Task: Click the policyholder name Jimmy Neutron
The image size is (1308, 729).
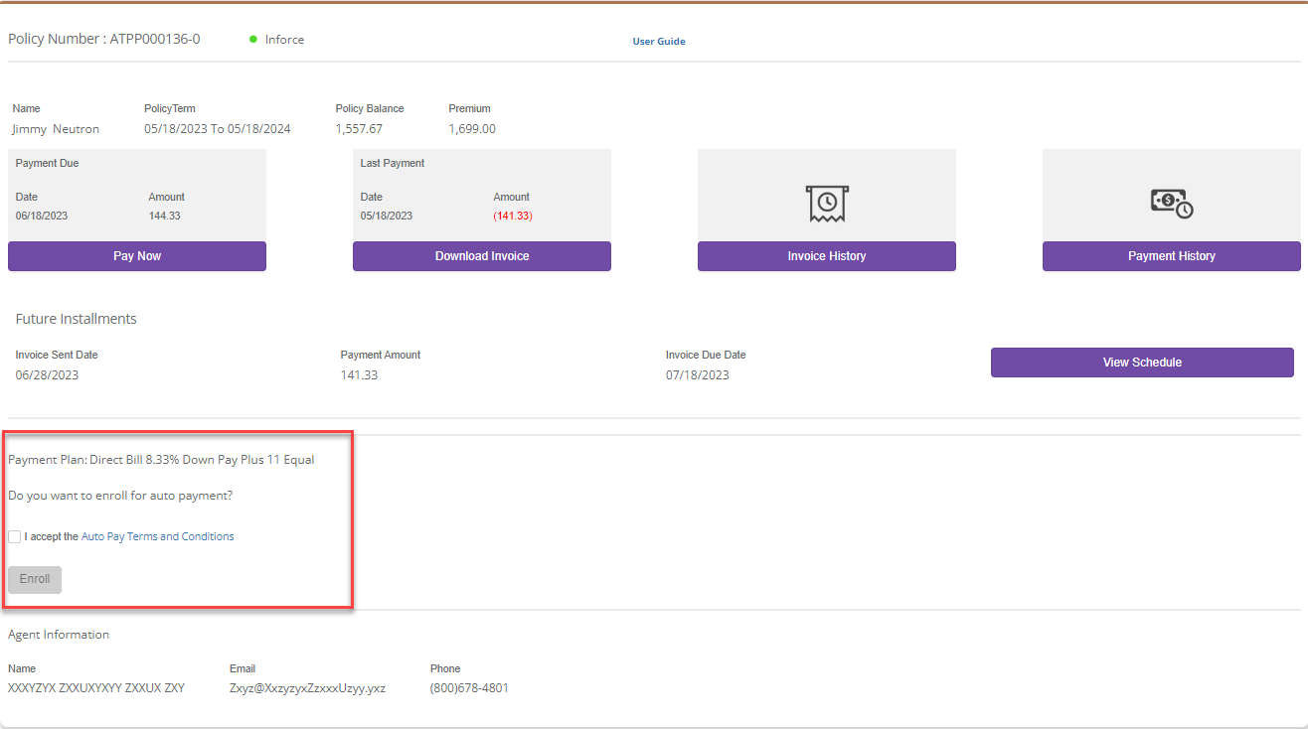Action: click(x=56, y=129)
